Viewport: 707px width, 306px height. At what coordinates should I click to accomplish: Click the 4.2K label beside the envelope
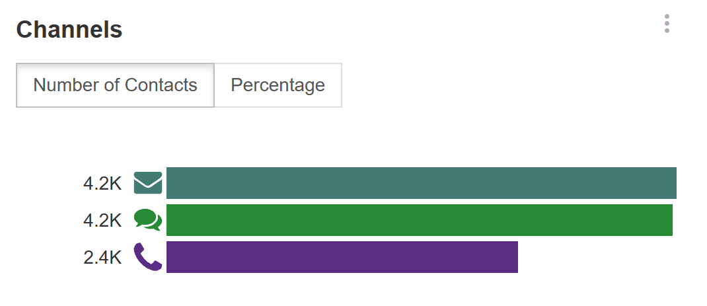click(102, 184)
